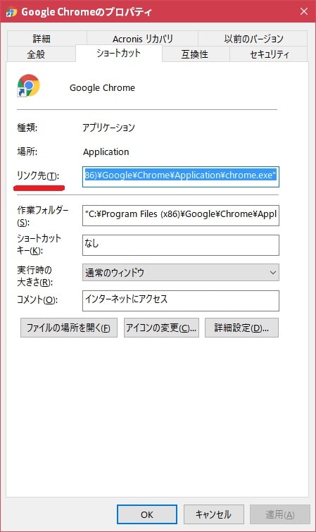Click the Application location value

(x=106, y=151)
